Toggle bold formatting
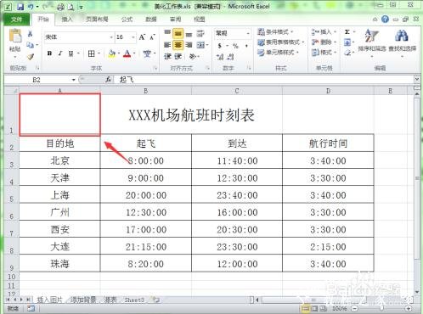The image size is (423, 314). pos(49,53)
